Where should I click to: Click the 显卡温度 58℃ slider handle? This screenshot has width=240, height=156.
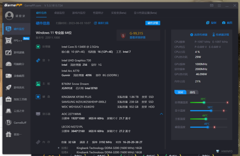tap(211, 111)
